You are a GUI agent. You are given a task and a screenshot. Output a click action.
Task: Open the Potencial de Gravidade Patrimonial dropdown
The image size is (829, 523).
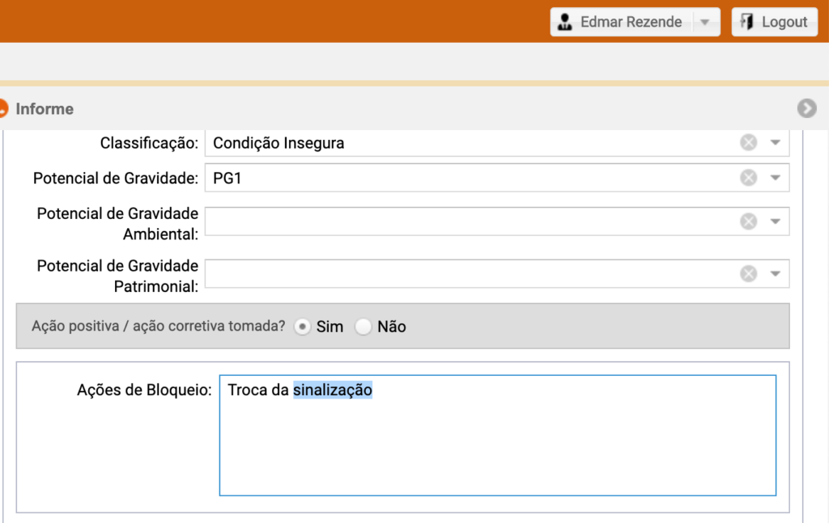tap(775, 273)
